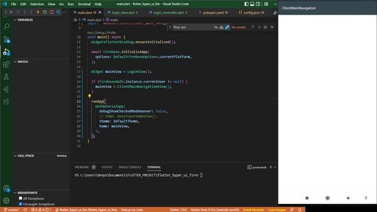Close the main.dart tab
Screen dimensions: 377x212
(x=100, y=12)
